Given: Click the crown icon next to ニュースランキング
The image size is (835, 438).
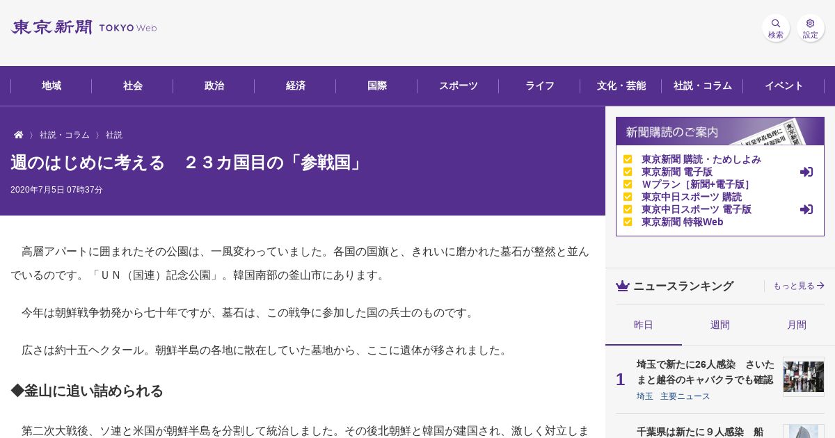Looking at the screenshot, I should tap(623, 286).
